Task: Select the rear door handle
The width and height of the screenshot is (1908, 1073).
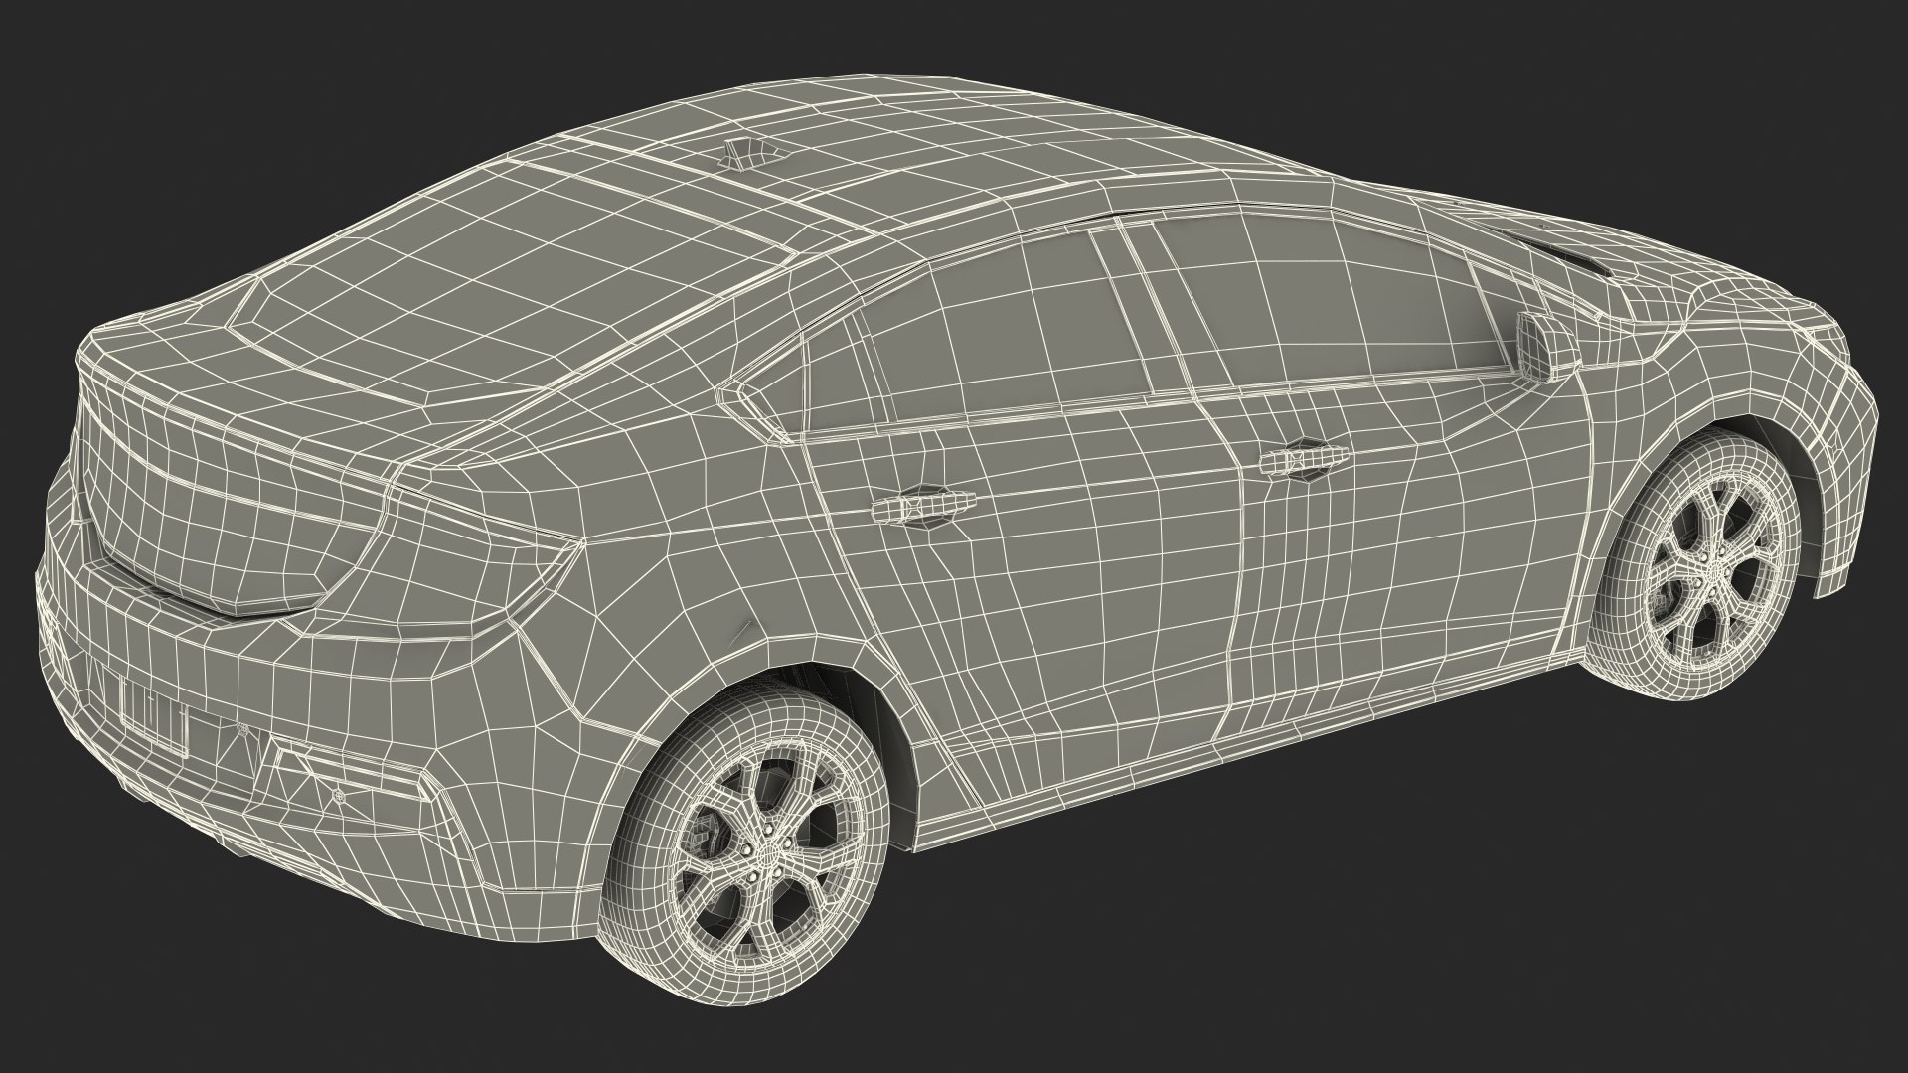Action: click(925, 505)
